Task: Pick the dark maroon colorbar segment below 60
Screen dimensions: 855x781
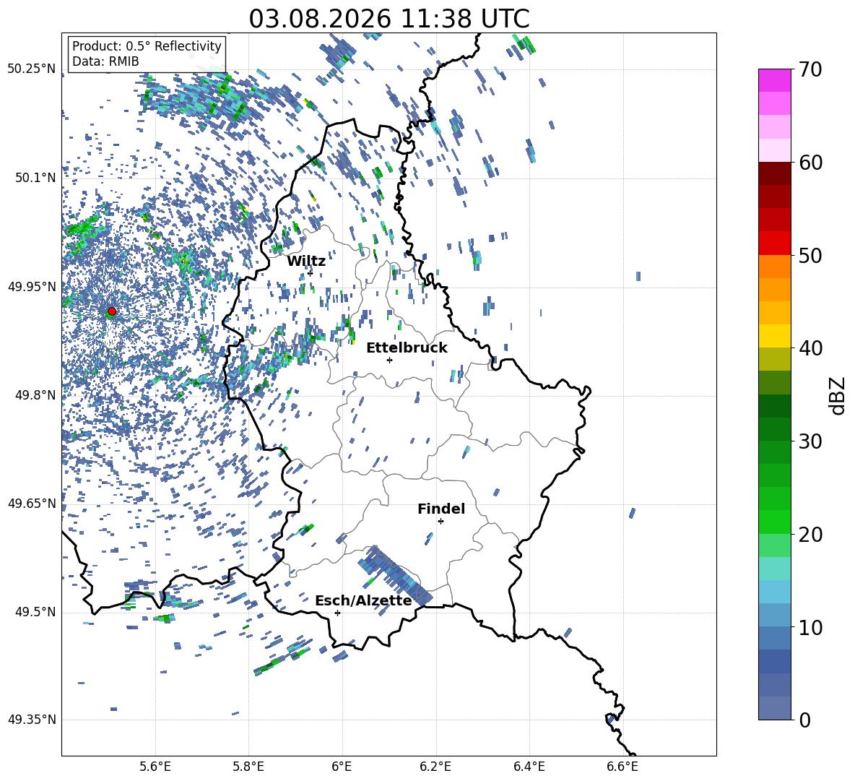Action: [x=774, y=173]
